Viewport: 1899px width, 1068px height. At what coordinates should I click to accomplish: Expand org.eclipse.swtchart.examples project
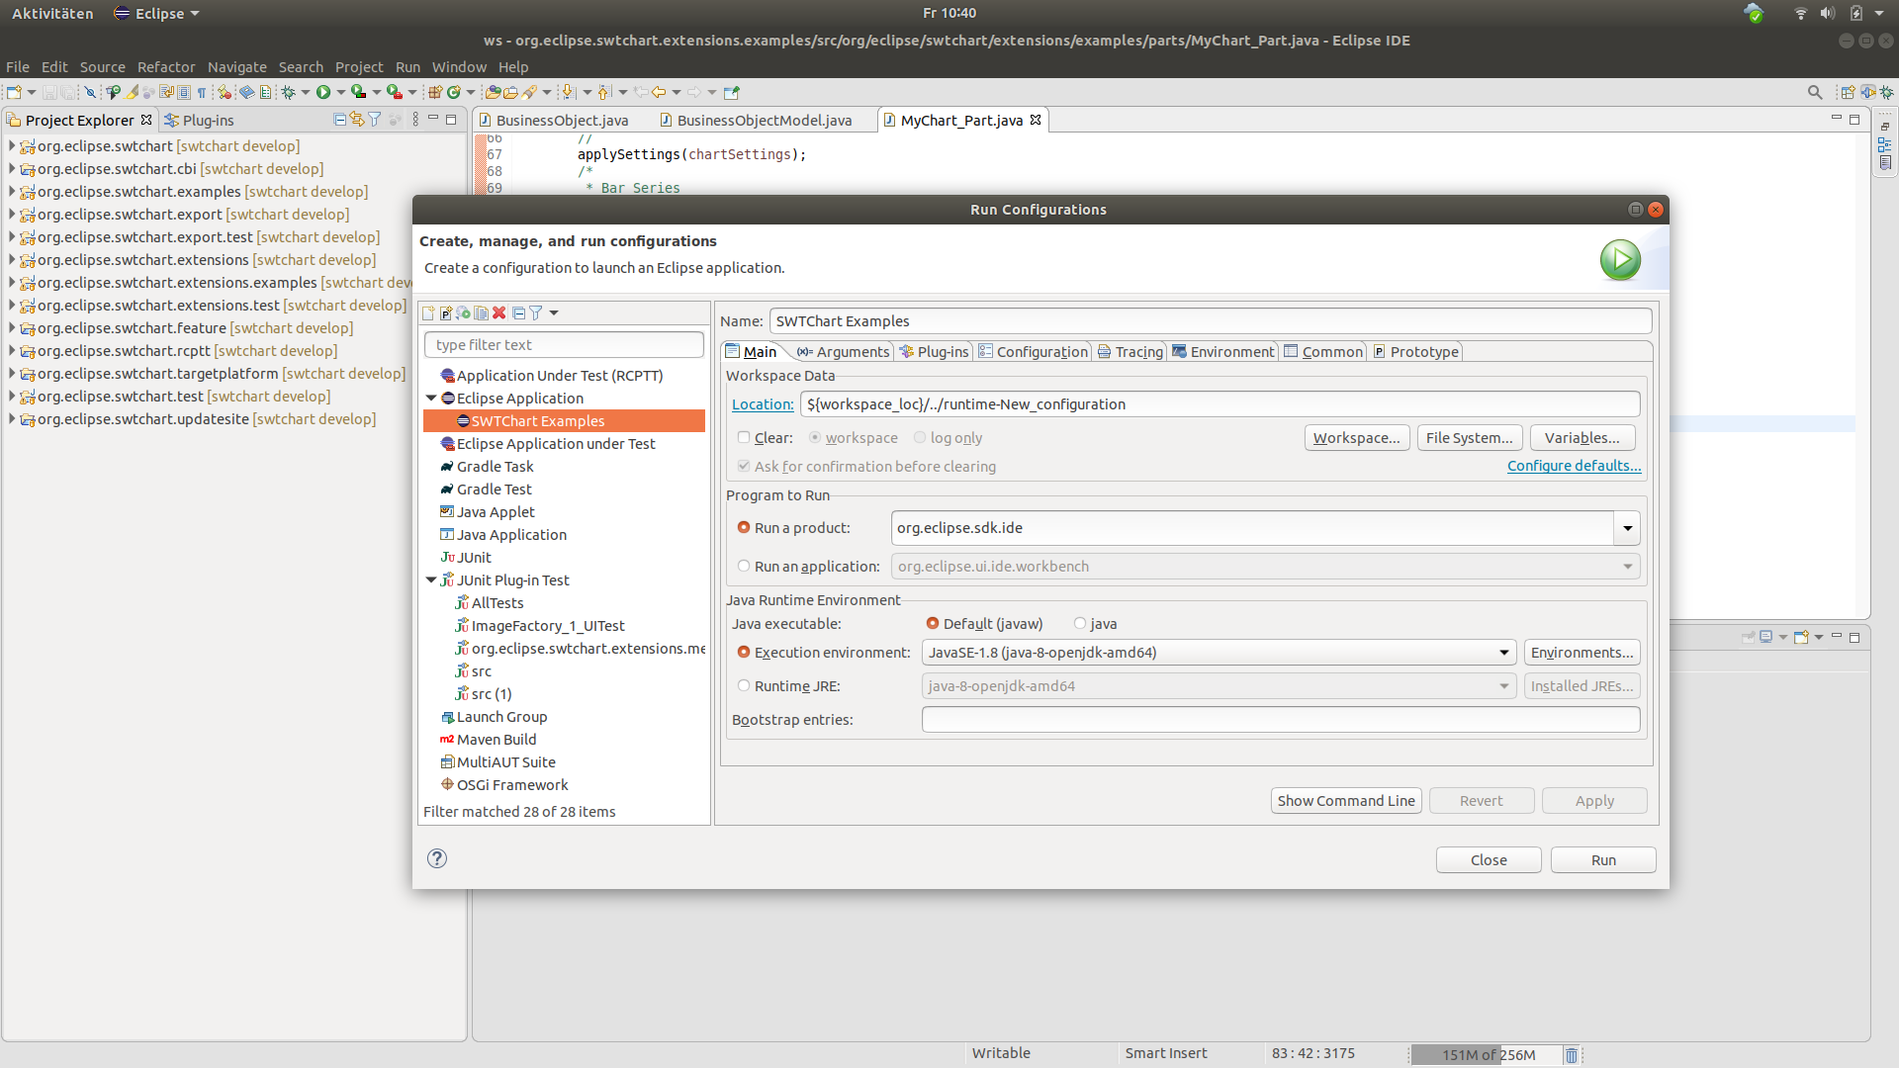tap(12, 191)
